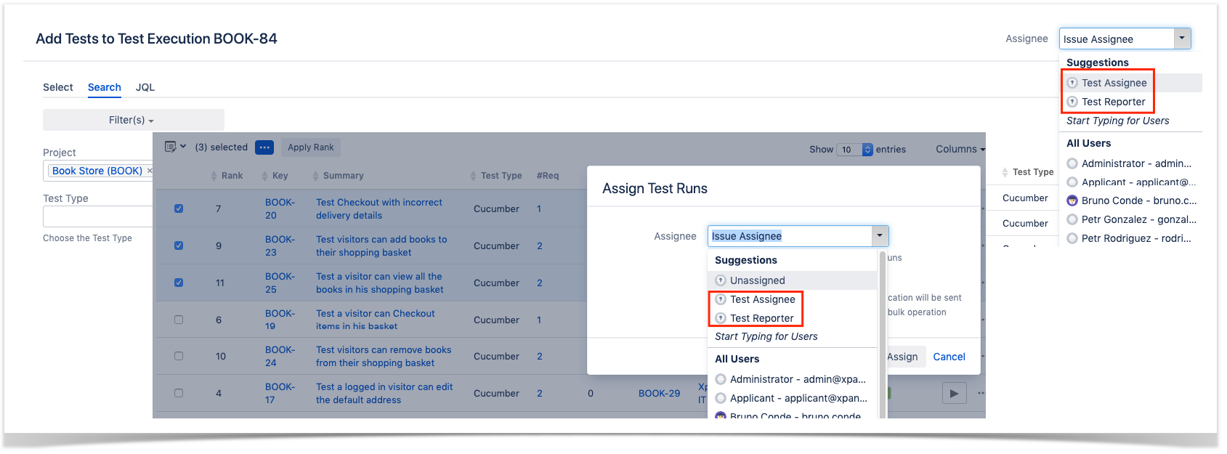
Task: Pick Test Reporter label in the top-right suggestions
Action: click(x=1114, y=102)
